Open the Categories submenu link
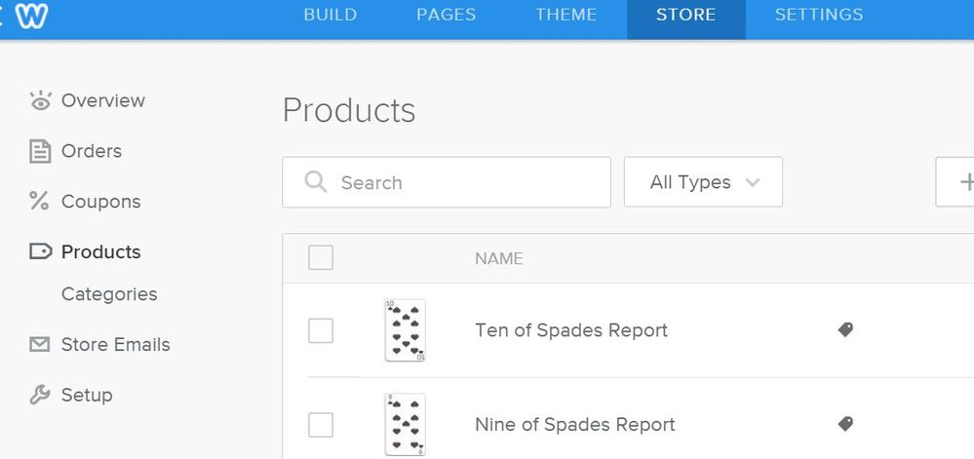Image resolution: width=974 pixels, height=459 pixels. (x=109, y=294)
